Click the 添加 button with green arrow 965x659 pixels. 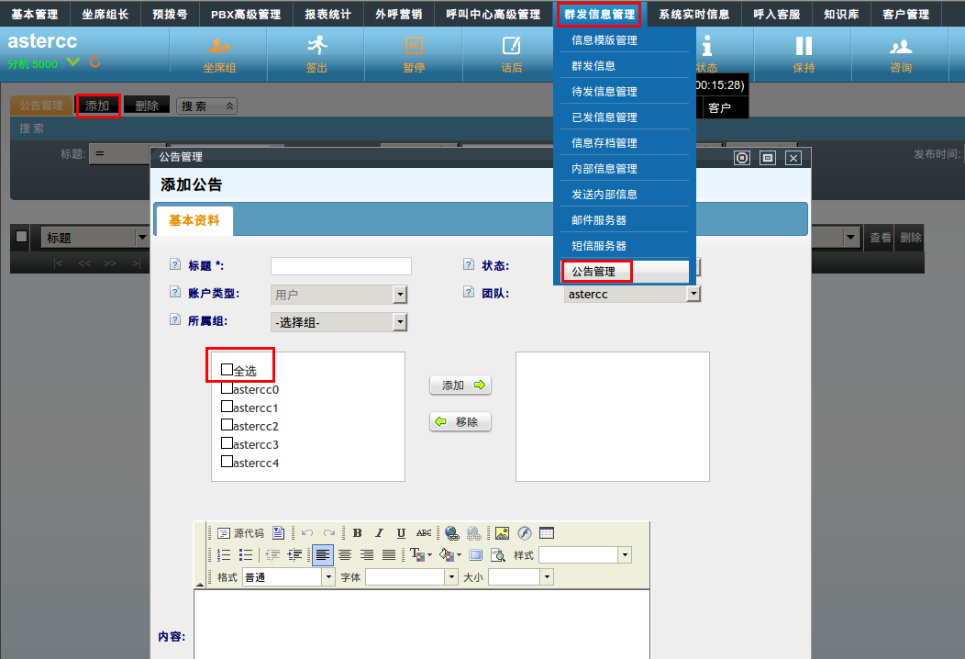pyautogui.click(x=460, y=385)
